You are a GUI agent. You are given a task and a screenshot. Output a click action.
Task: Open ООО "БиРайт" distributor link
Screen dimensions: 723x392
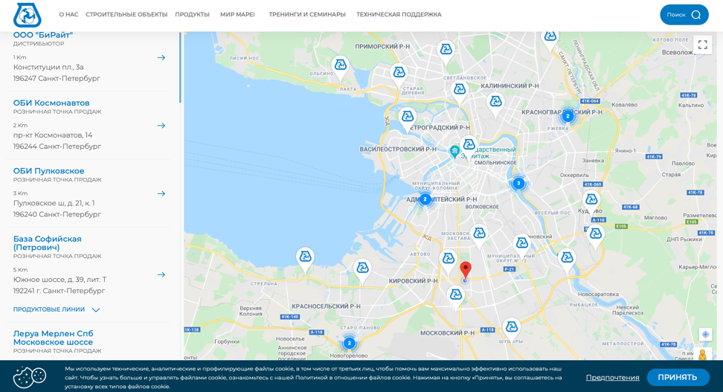pyautogui.click(x=43, y=35)
